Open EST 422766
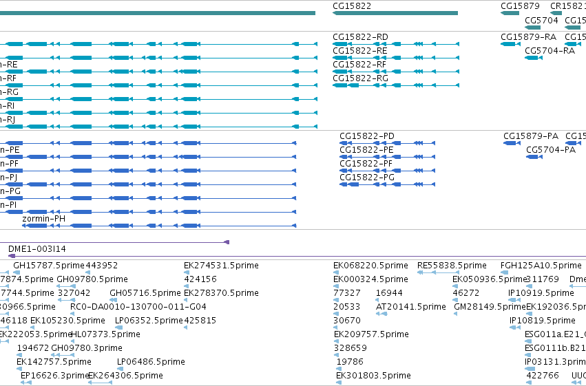The image size is (586, 386). (543, 376)
